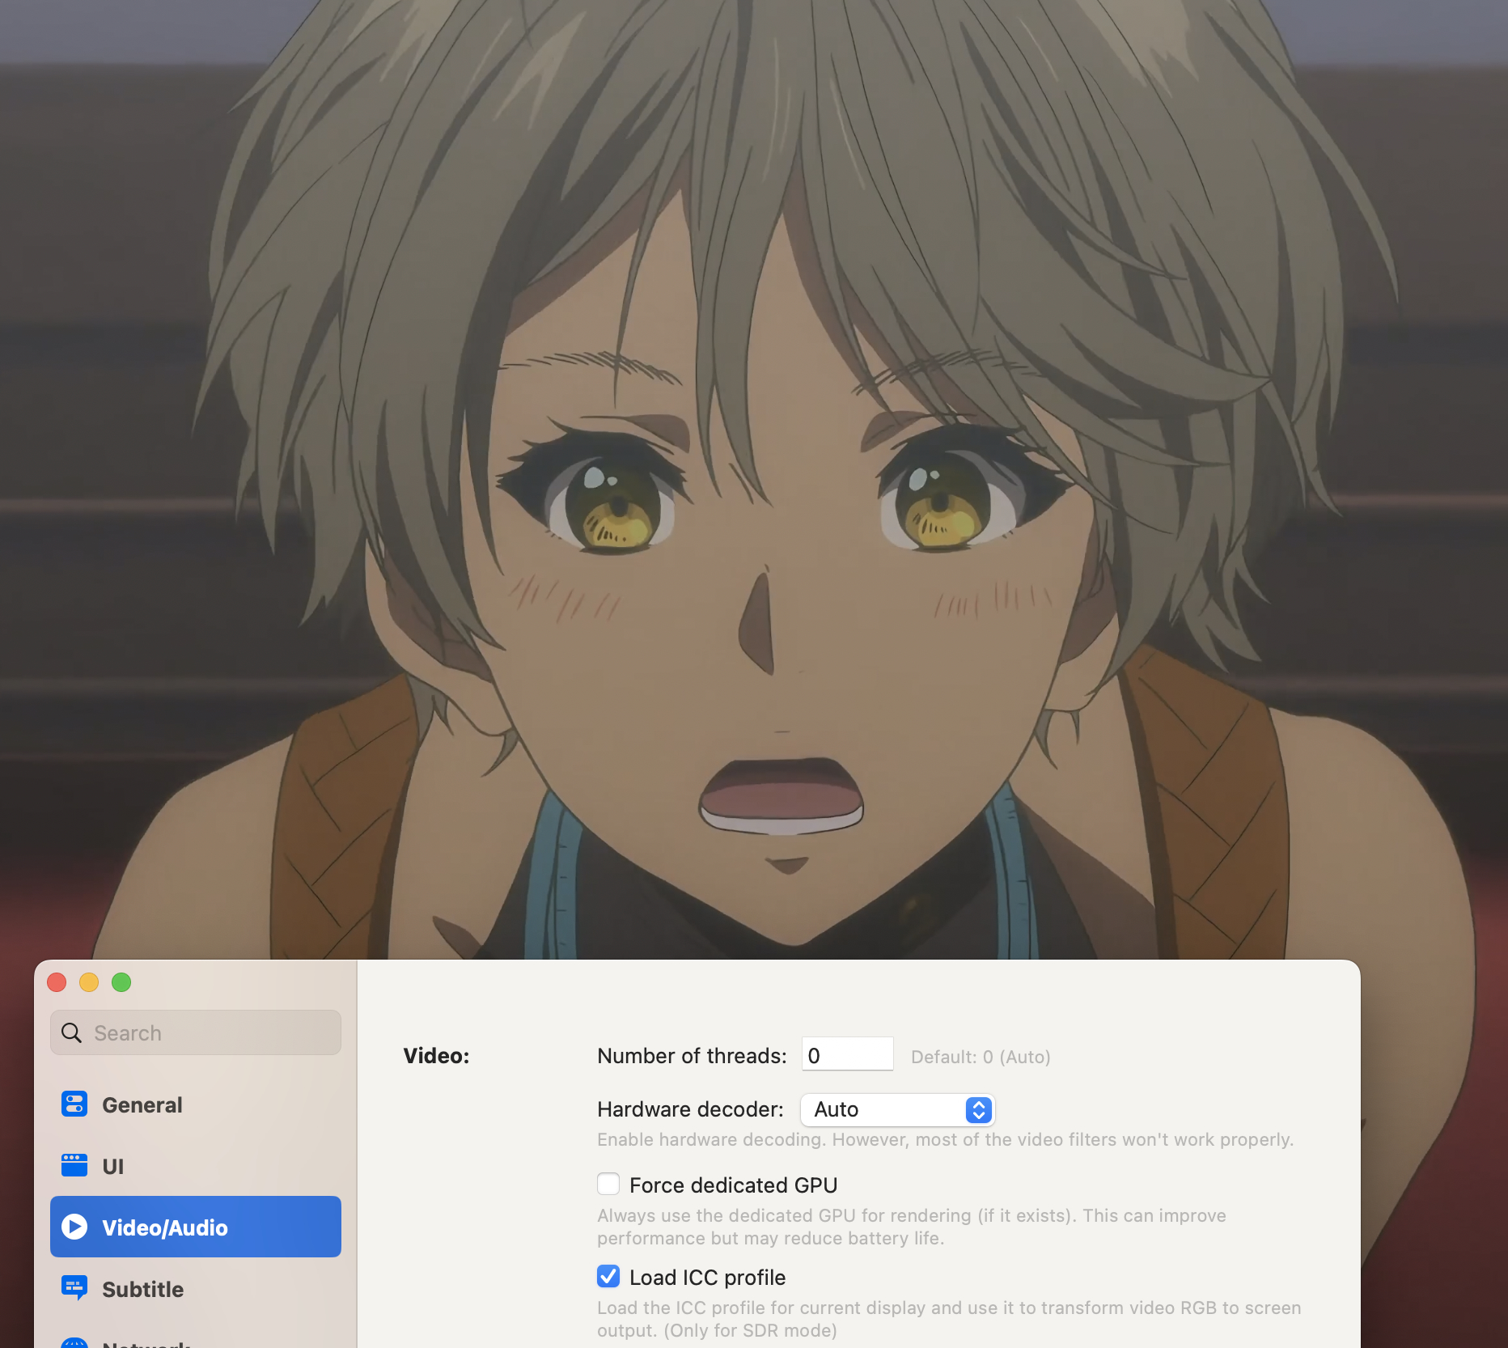Click the play icon beside Video/Audio
The image size is (1508, 1348).
(74, 1227)
